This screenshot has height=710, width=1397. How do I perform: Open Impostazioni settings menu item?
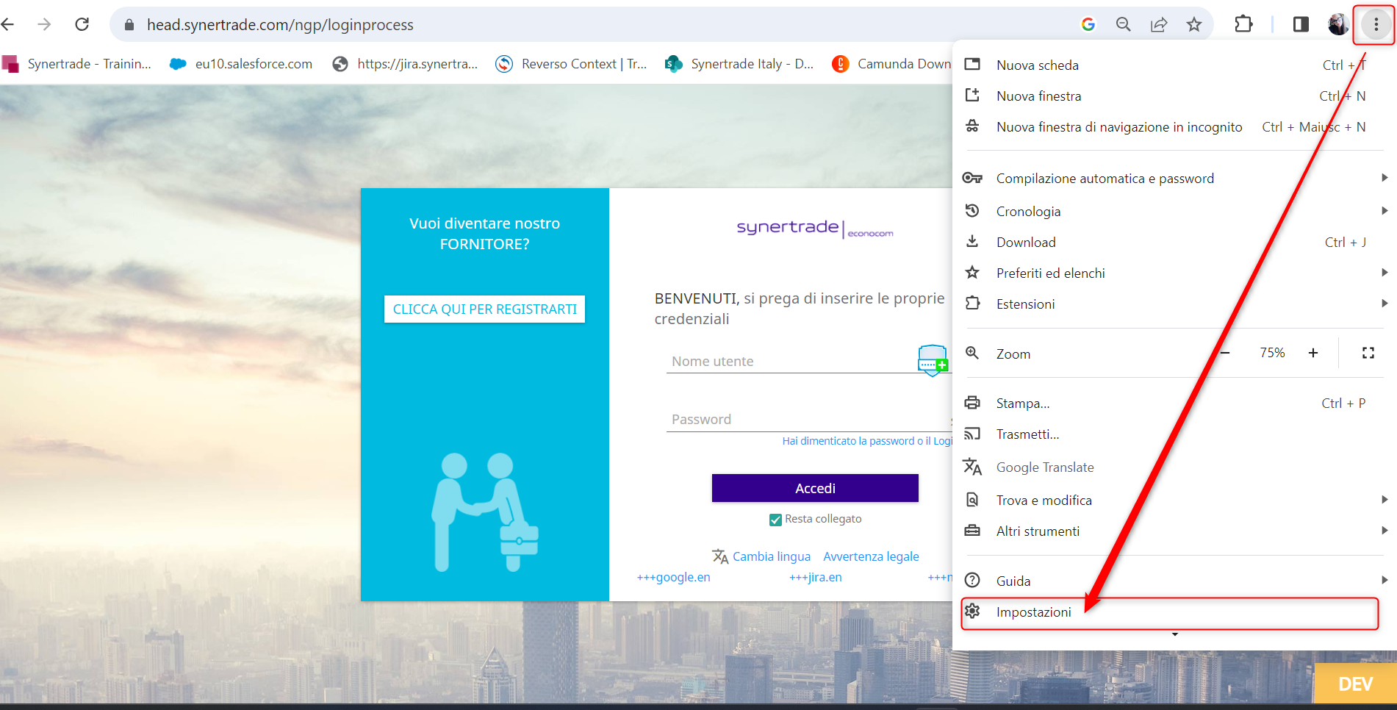click(x=1170, y=613)
